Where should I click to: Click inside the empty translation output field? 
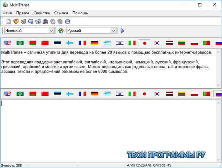pyautogui.click(x=108, y=131)
